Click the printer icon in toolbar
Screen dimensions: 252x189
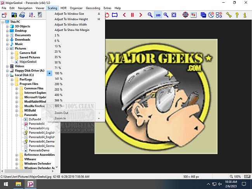(22, 15)
